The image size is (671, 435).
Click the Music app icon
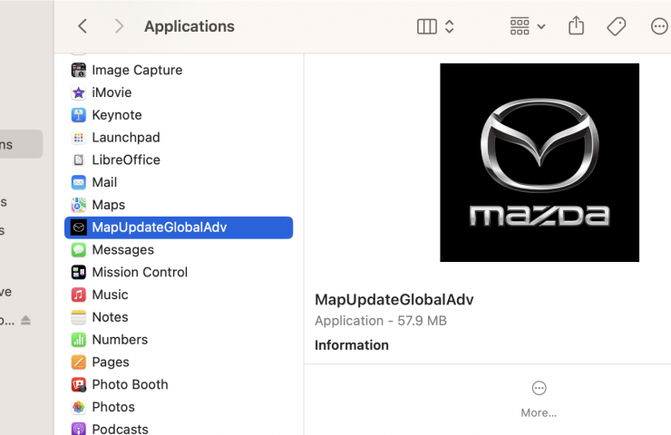pyautogui.click(x=79, y=295)
